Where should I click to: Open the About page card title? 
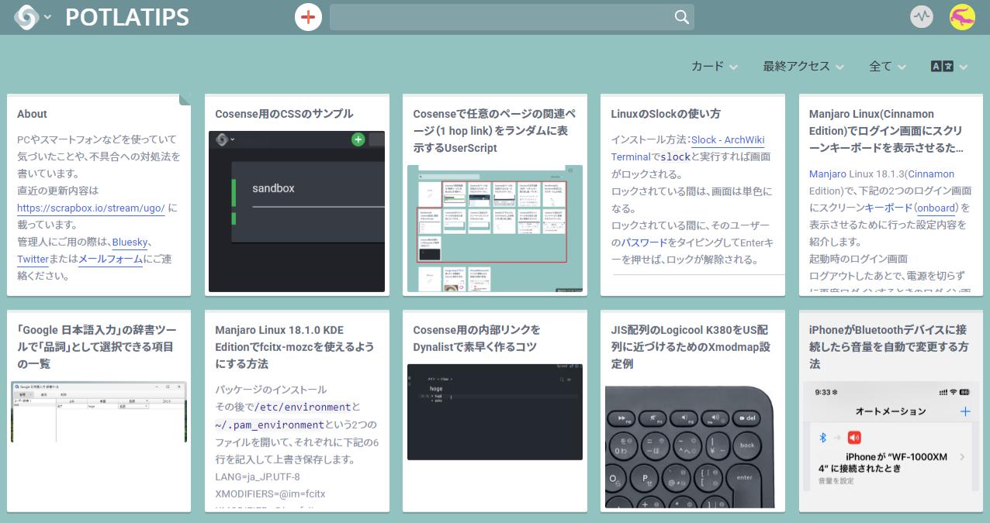click(32, 114)
